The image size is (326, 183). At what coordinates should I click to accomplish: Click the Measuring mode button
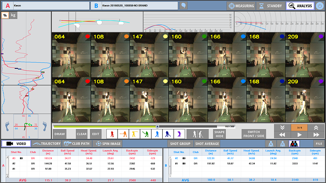coord(241,6)
